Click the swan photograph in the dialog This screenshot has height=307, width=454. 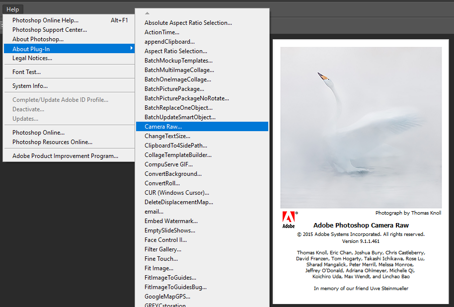[x=361, y=124]
